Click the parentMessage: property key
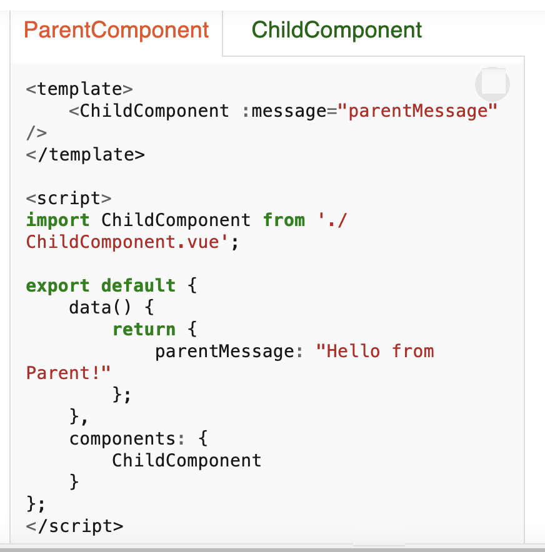Screen dimensions: 545x552 [229, 352]
